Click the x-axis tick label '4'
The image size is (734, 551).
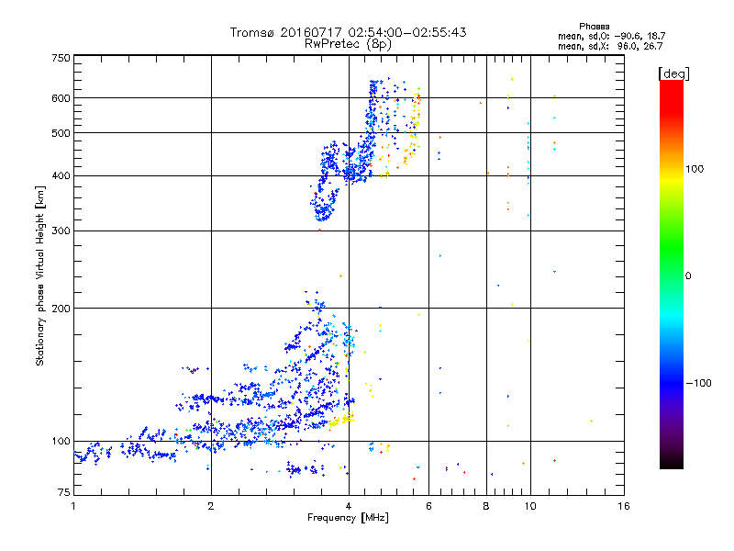pos(349,506)
